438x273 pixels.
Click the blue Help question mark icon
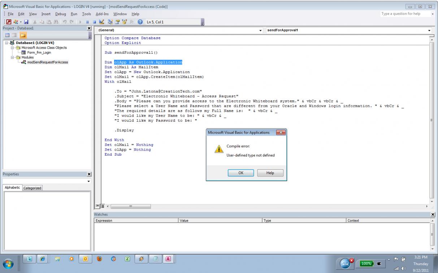click(140, 22)
